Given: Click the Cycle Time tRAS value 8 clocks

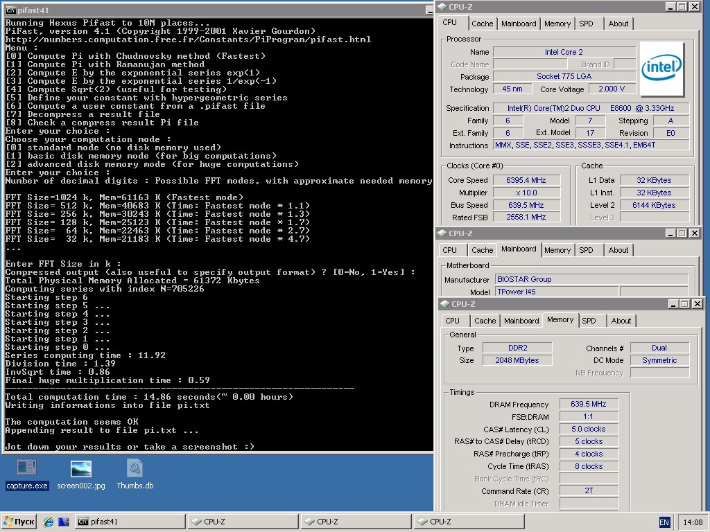Looking at the screenshot, I should [589, 466].
